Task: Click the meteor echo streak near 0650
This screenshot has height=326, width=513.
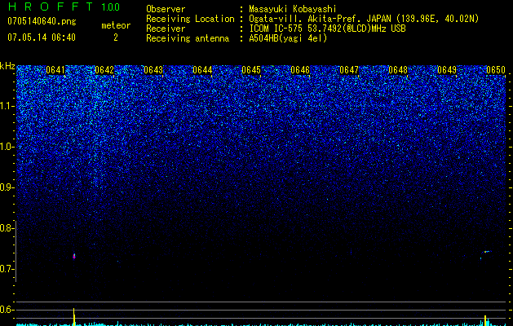Action: point(487,252)
